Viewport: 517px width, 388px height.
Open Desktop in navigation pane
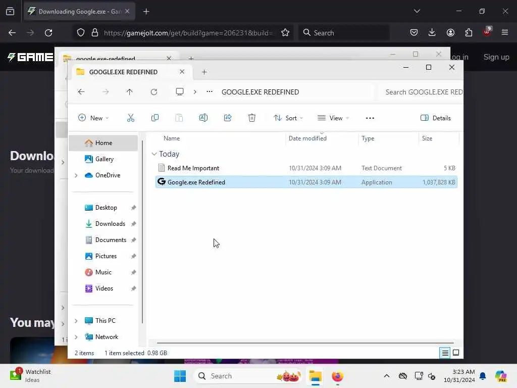tap(103, 208)
